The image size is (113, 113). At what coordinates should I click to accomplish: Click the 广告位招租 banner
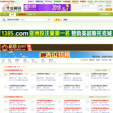(56, 55)
